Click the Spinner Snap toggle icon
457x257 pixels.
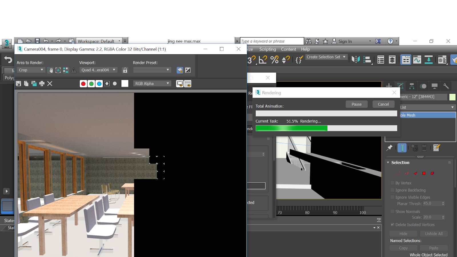click(x=286, y=60)
